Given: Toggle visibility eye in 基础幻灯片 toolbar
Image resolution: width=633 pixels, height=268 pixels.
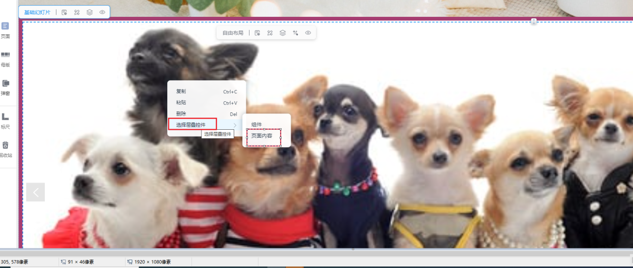Looking at the screenshot, I should tap(102, 12).
